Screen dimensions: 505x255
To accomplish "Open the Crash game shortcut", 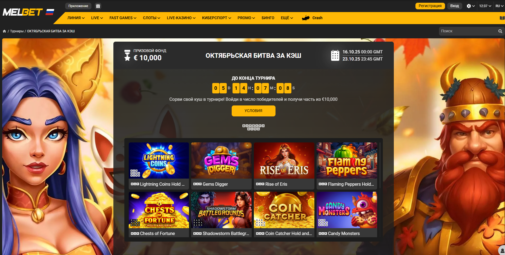I will tap(312, 18).
